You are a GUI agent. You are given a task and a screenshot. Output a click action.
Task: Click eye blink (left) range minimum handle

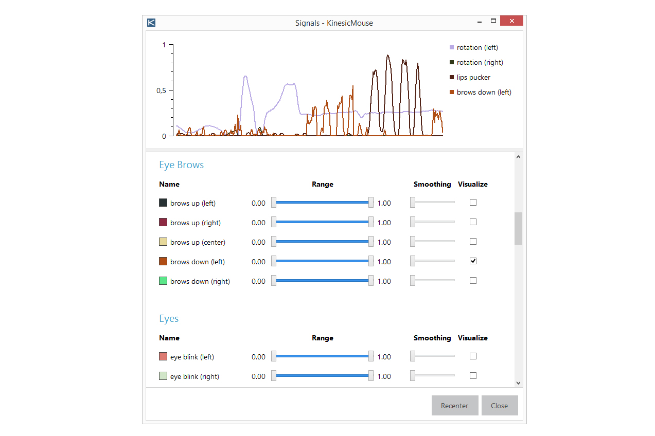274,356
